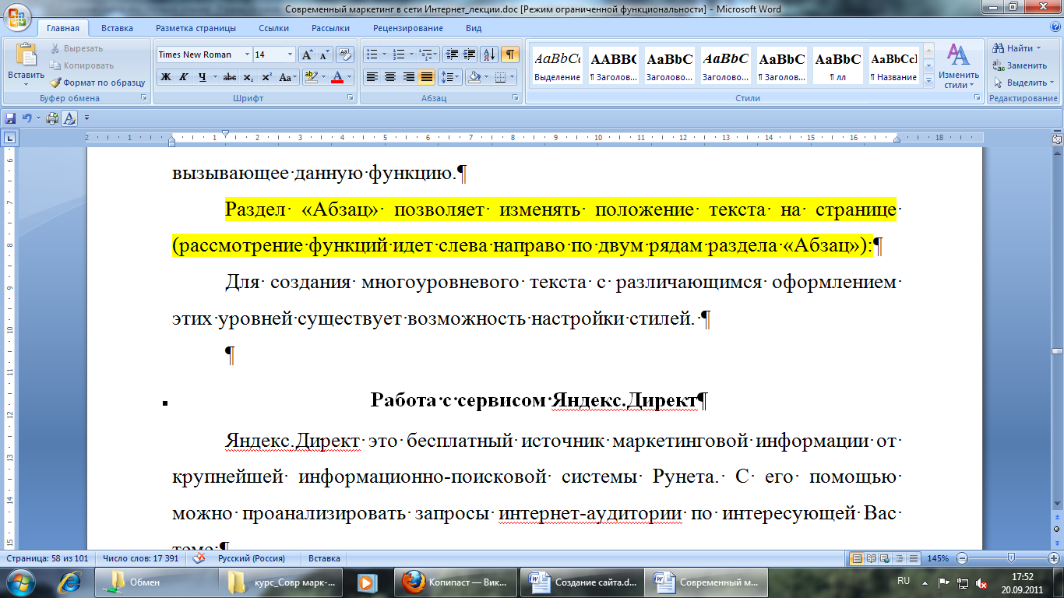Click the 145% zoom level indicator
This screenshot has width=1064, height=598.
tap(939, 558)
